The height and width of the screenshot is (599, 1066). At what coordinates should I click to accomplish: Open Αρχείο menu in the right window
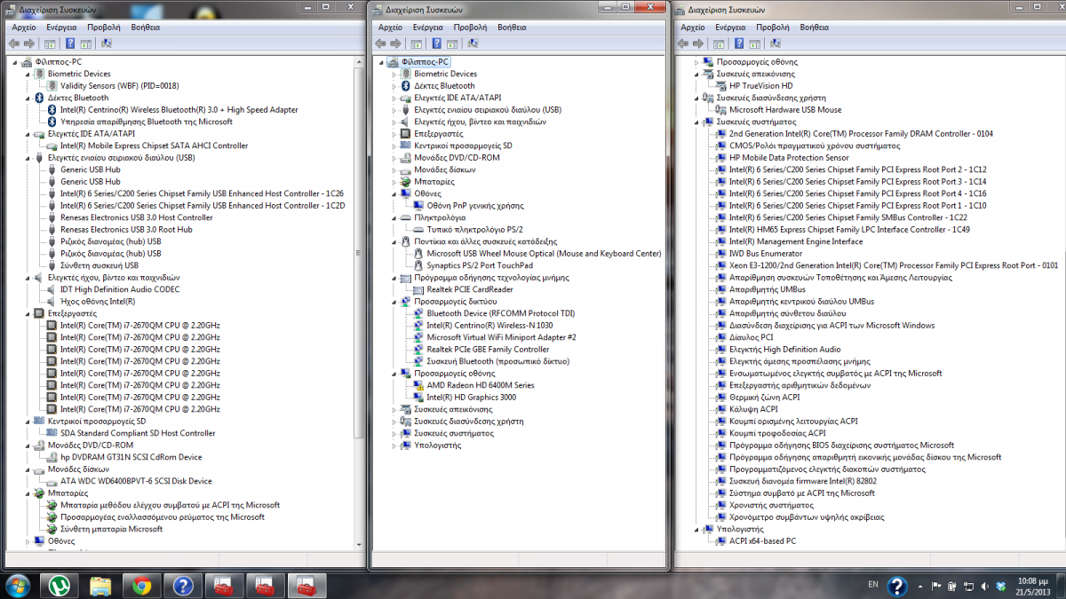point(694,28)
